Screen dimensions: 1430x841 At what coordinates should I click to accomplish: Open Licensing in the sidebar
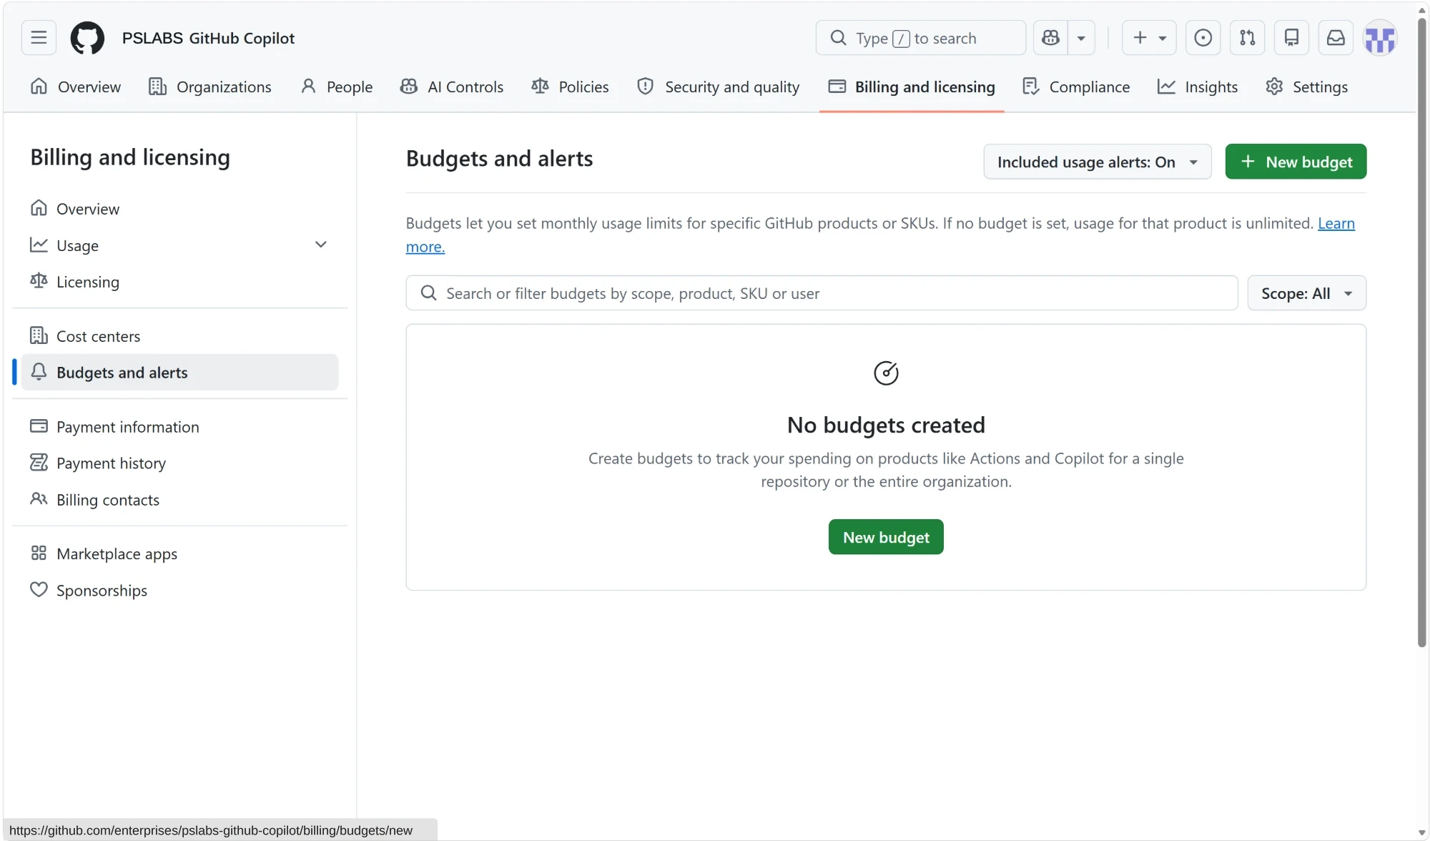click(x=179, y=282)
